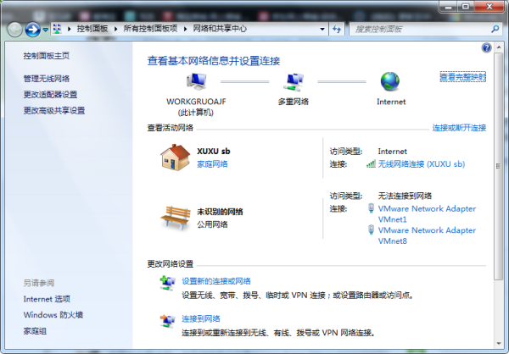Click the Back navigation arrow
The width and height of the screenshot is (509, 354).
(x=14, y=30)
